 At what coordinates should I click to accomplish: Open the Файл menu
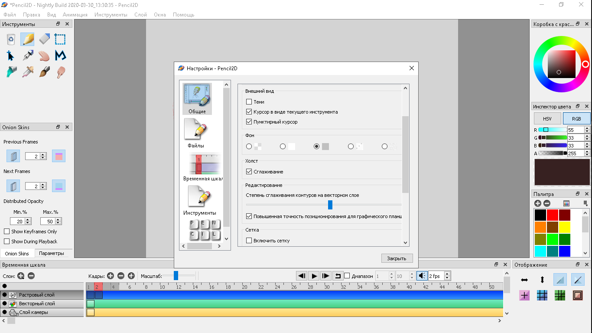(x=10, y=15)
